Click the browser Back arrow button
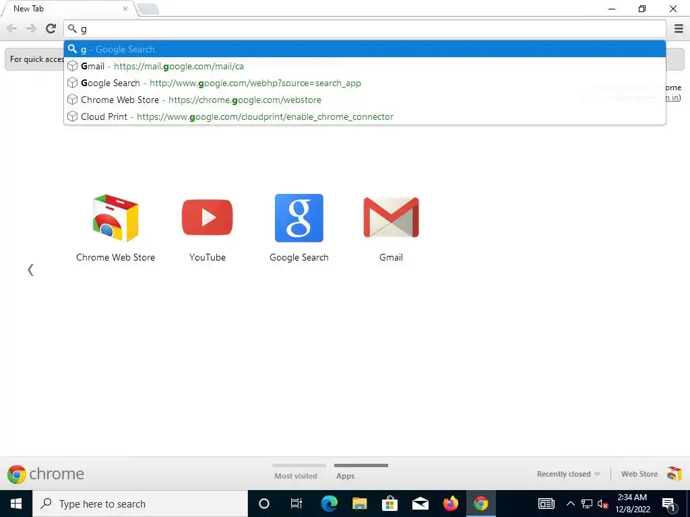The image size is (690, 517). [x=12, y=28]
